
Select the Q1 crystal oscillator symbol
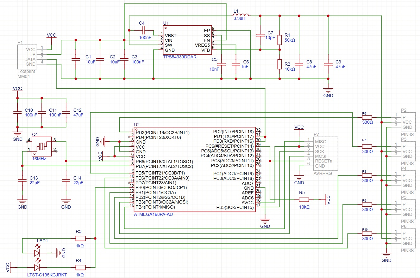pos(41,146)
